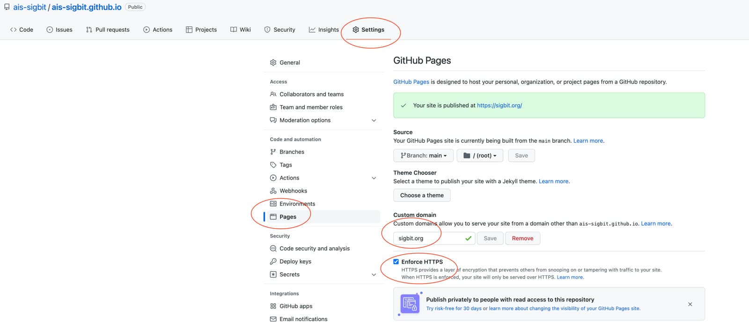
Task: Click the sigbit.org custom domain field
Action: pyautogui.click(x=434, y=238)
